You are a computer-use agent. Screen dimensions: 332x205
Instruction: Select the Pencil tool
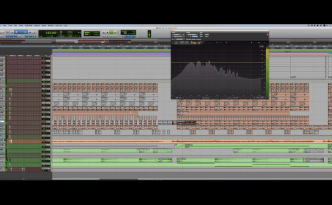[x=34, y=33]
